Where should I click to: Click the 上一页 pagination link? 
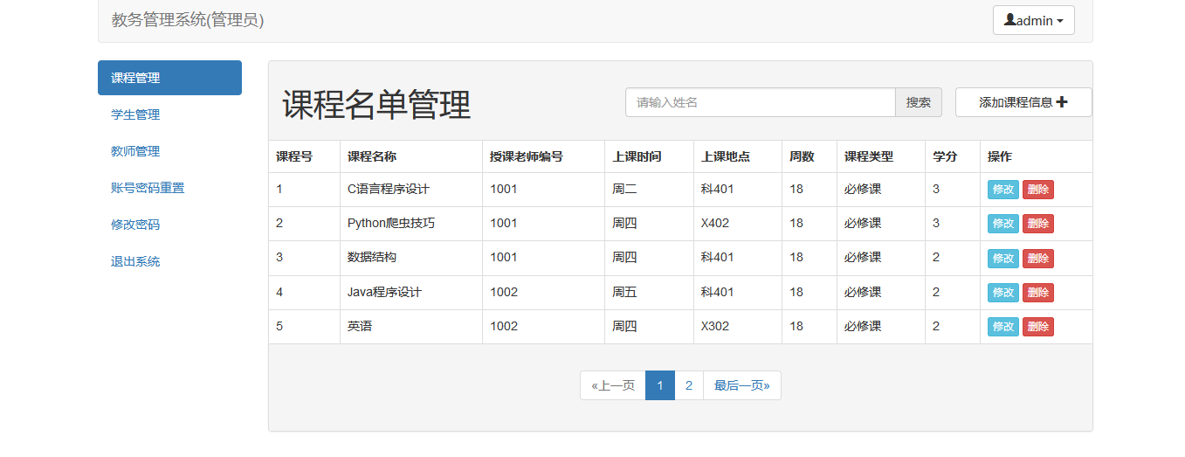click(613, 385)
